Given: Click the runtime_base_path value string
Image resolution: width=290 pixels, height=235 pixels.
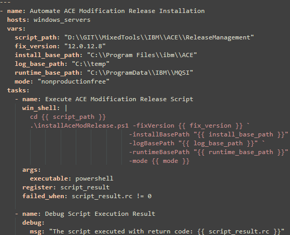Looking at the screenshot, I should (140, 73).
